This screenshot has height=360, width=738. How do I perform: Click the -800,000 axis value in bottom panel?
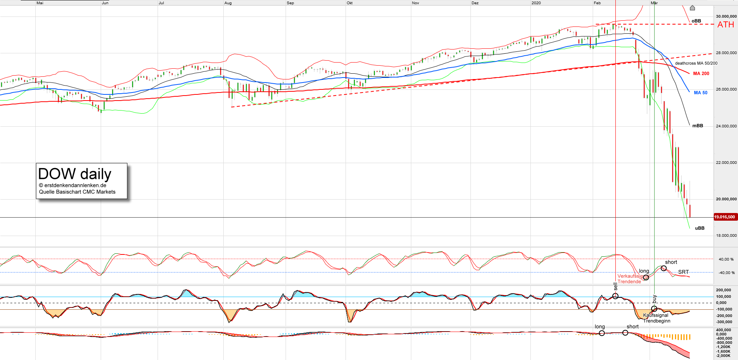click(724, 343)
